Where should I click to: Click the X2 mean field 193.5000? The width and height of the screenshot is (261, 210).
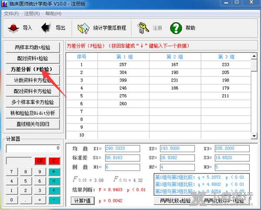pyautogui.click(x=177, y=148)
